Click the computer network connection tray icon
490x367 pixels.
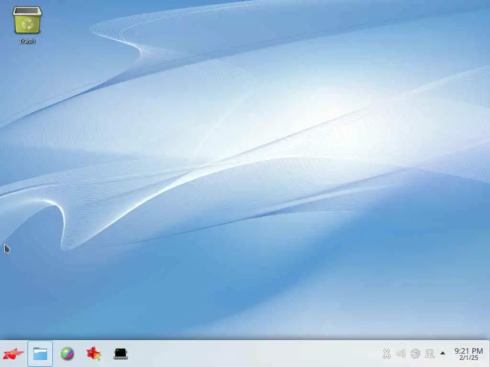[x=430, y=354]
